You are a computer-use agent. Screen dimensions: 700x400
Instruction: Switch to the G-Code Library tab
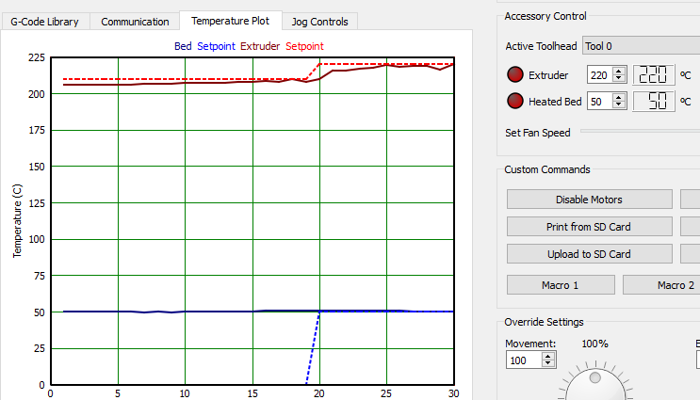[x=44, y=22]
